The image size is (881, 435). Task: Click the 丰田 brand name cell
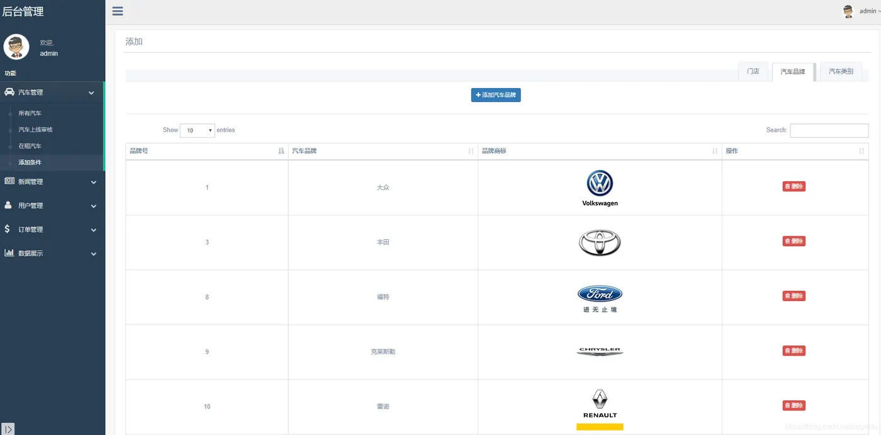tap(383, 242)
